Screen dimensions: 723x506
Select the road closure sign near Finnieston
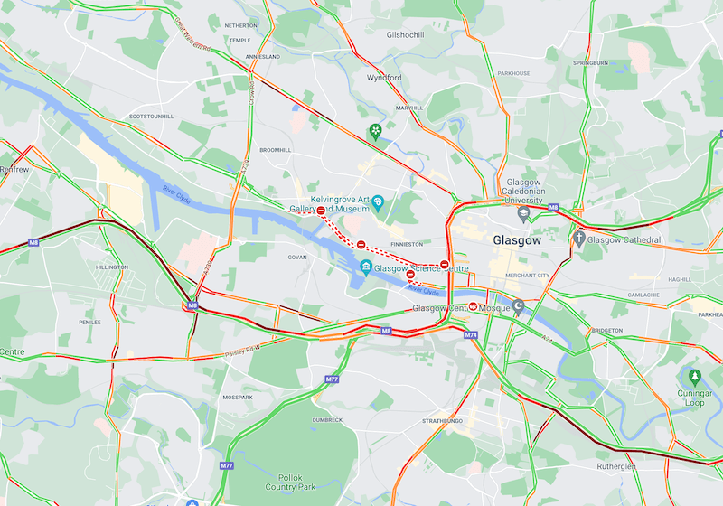point(361,245)
